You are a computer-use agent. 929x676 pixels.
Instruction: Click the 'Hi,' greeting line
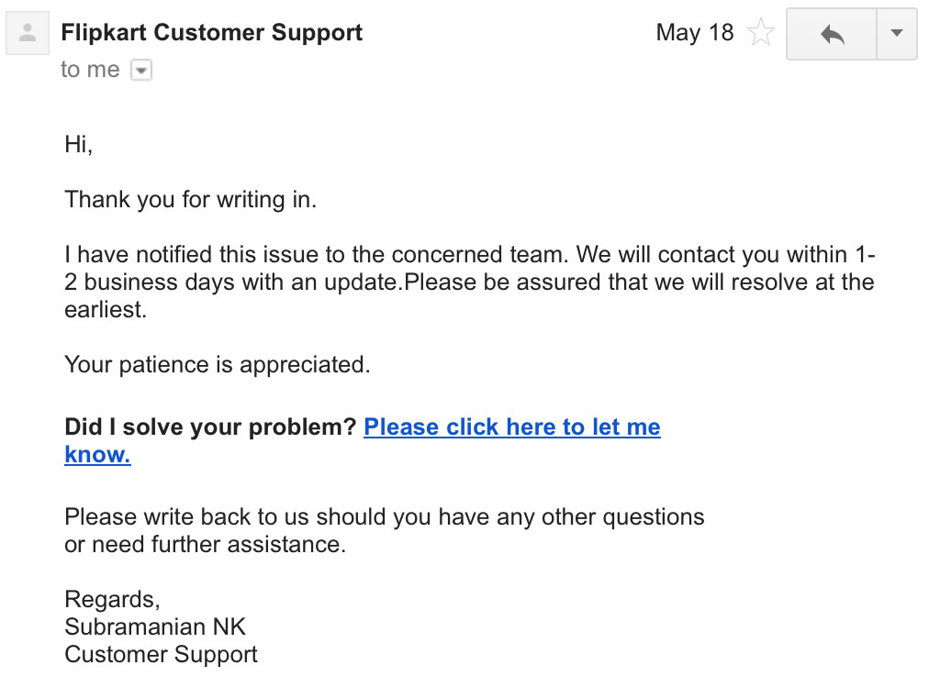[x=79, y=144]
